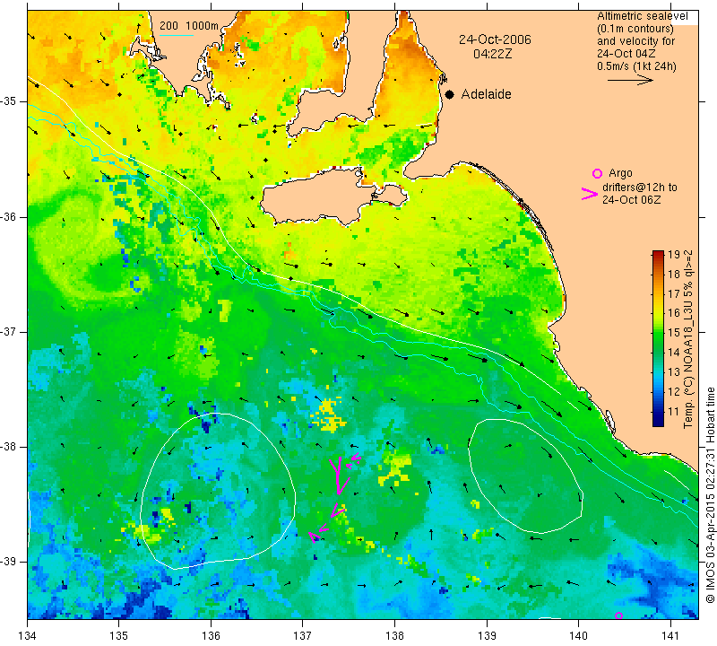
Task: Click the 24-Oct 06Z legend text
Action: (631, 199)
